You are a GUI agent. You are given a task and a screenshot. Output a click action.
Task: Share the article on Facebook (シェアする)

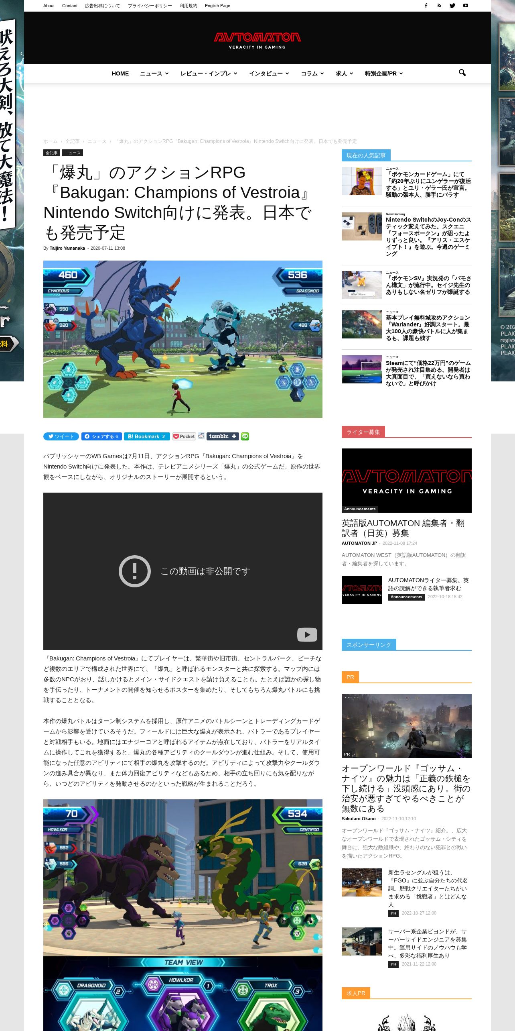(x=101, y=436)
